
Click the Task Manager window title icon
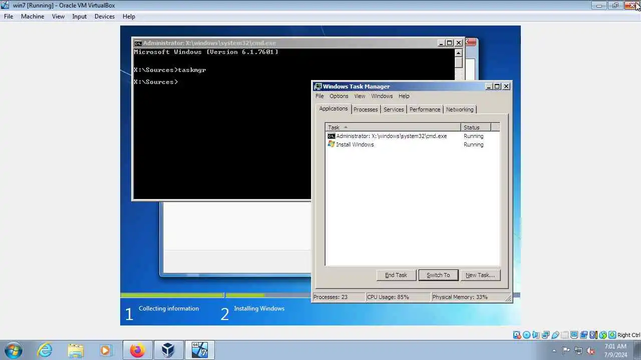pyautogui.click(x=317, y=86)
